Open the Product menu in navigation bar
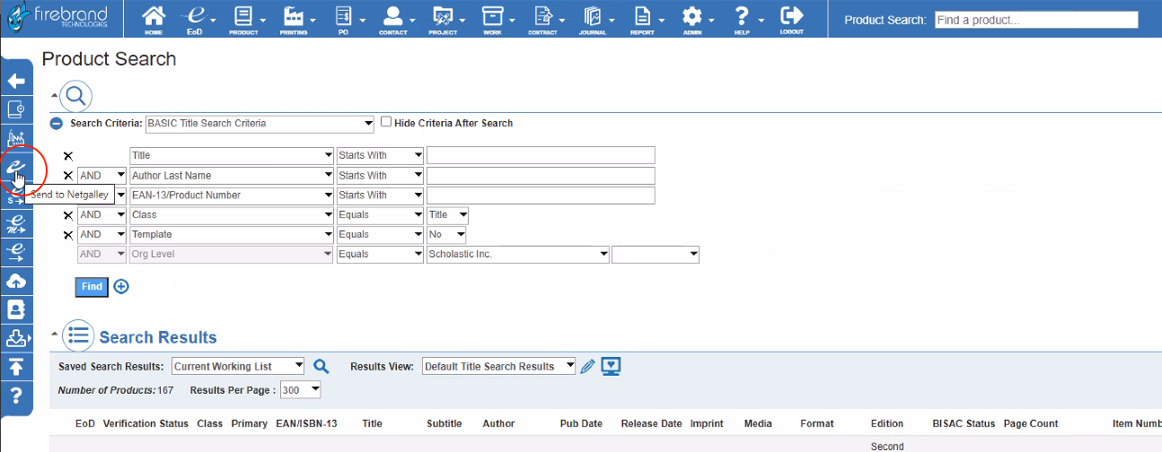1162x452 pixels. pos(246,18)
